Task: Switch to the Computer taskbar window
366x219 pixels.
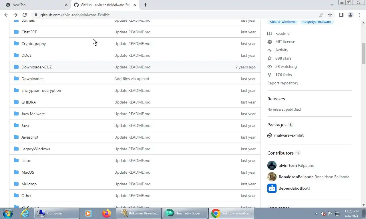Action: (x=57, y=213)
